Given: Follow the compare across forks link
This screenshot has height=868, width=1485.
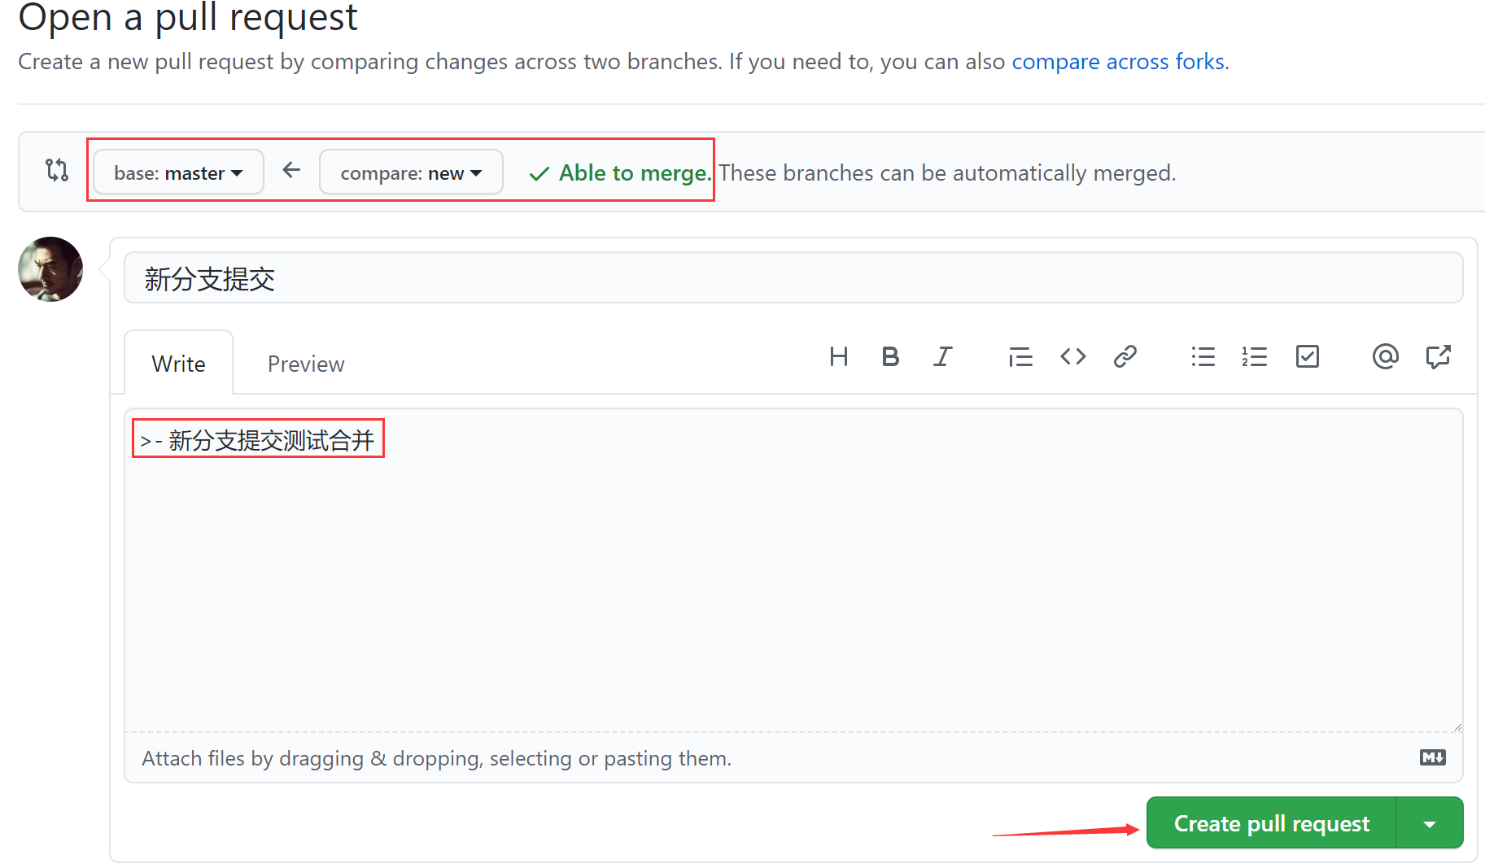Looking at the screenshot, I should (1118, 62).
